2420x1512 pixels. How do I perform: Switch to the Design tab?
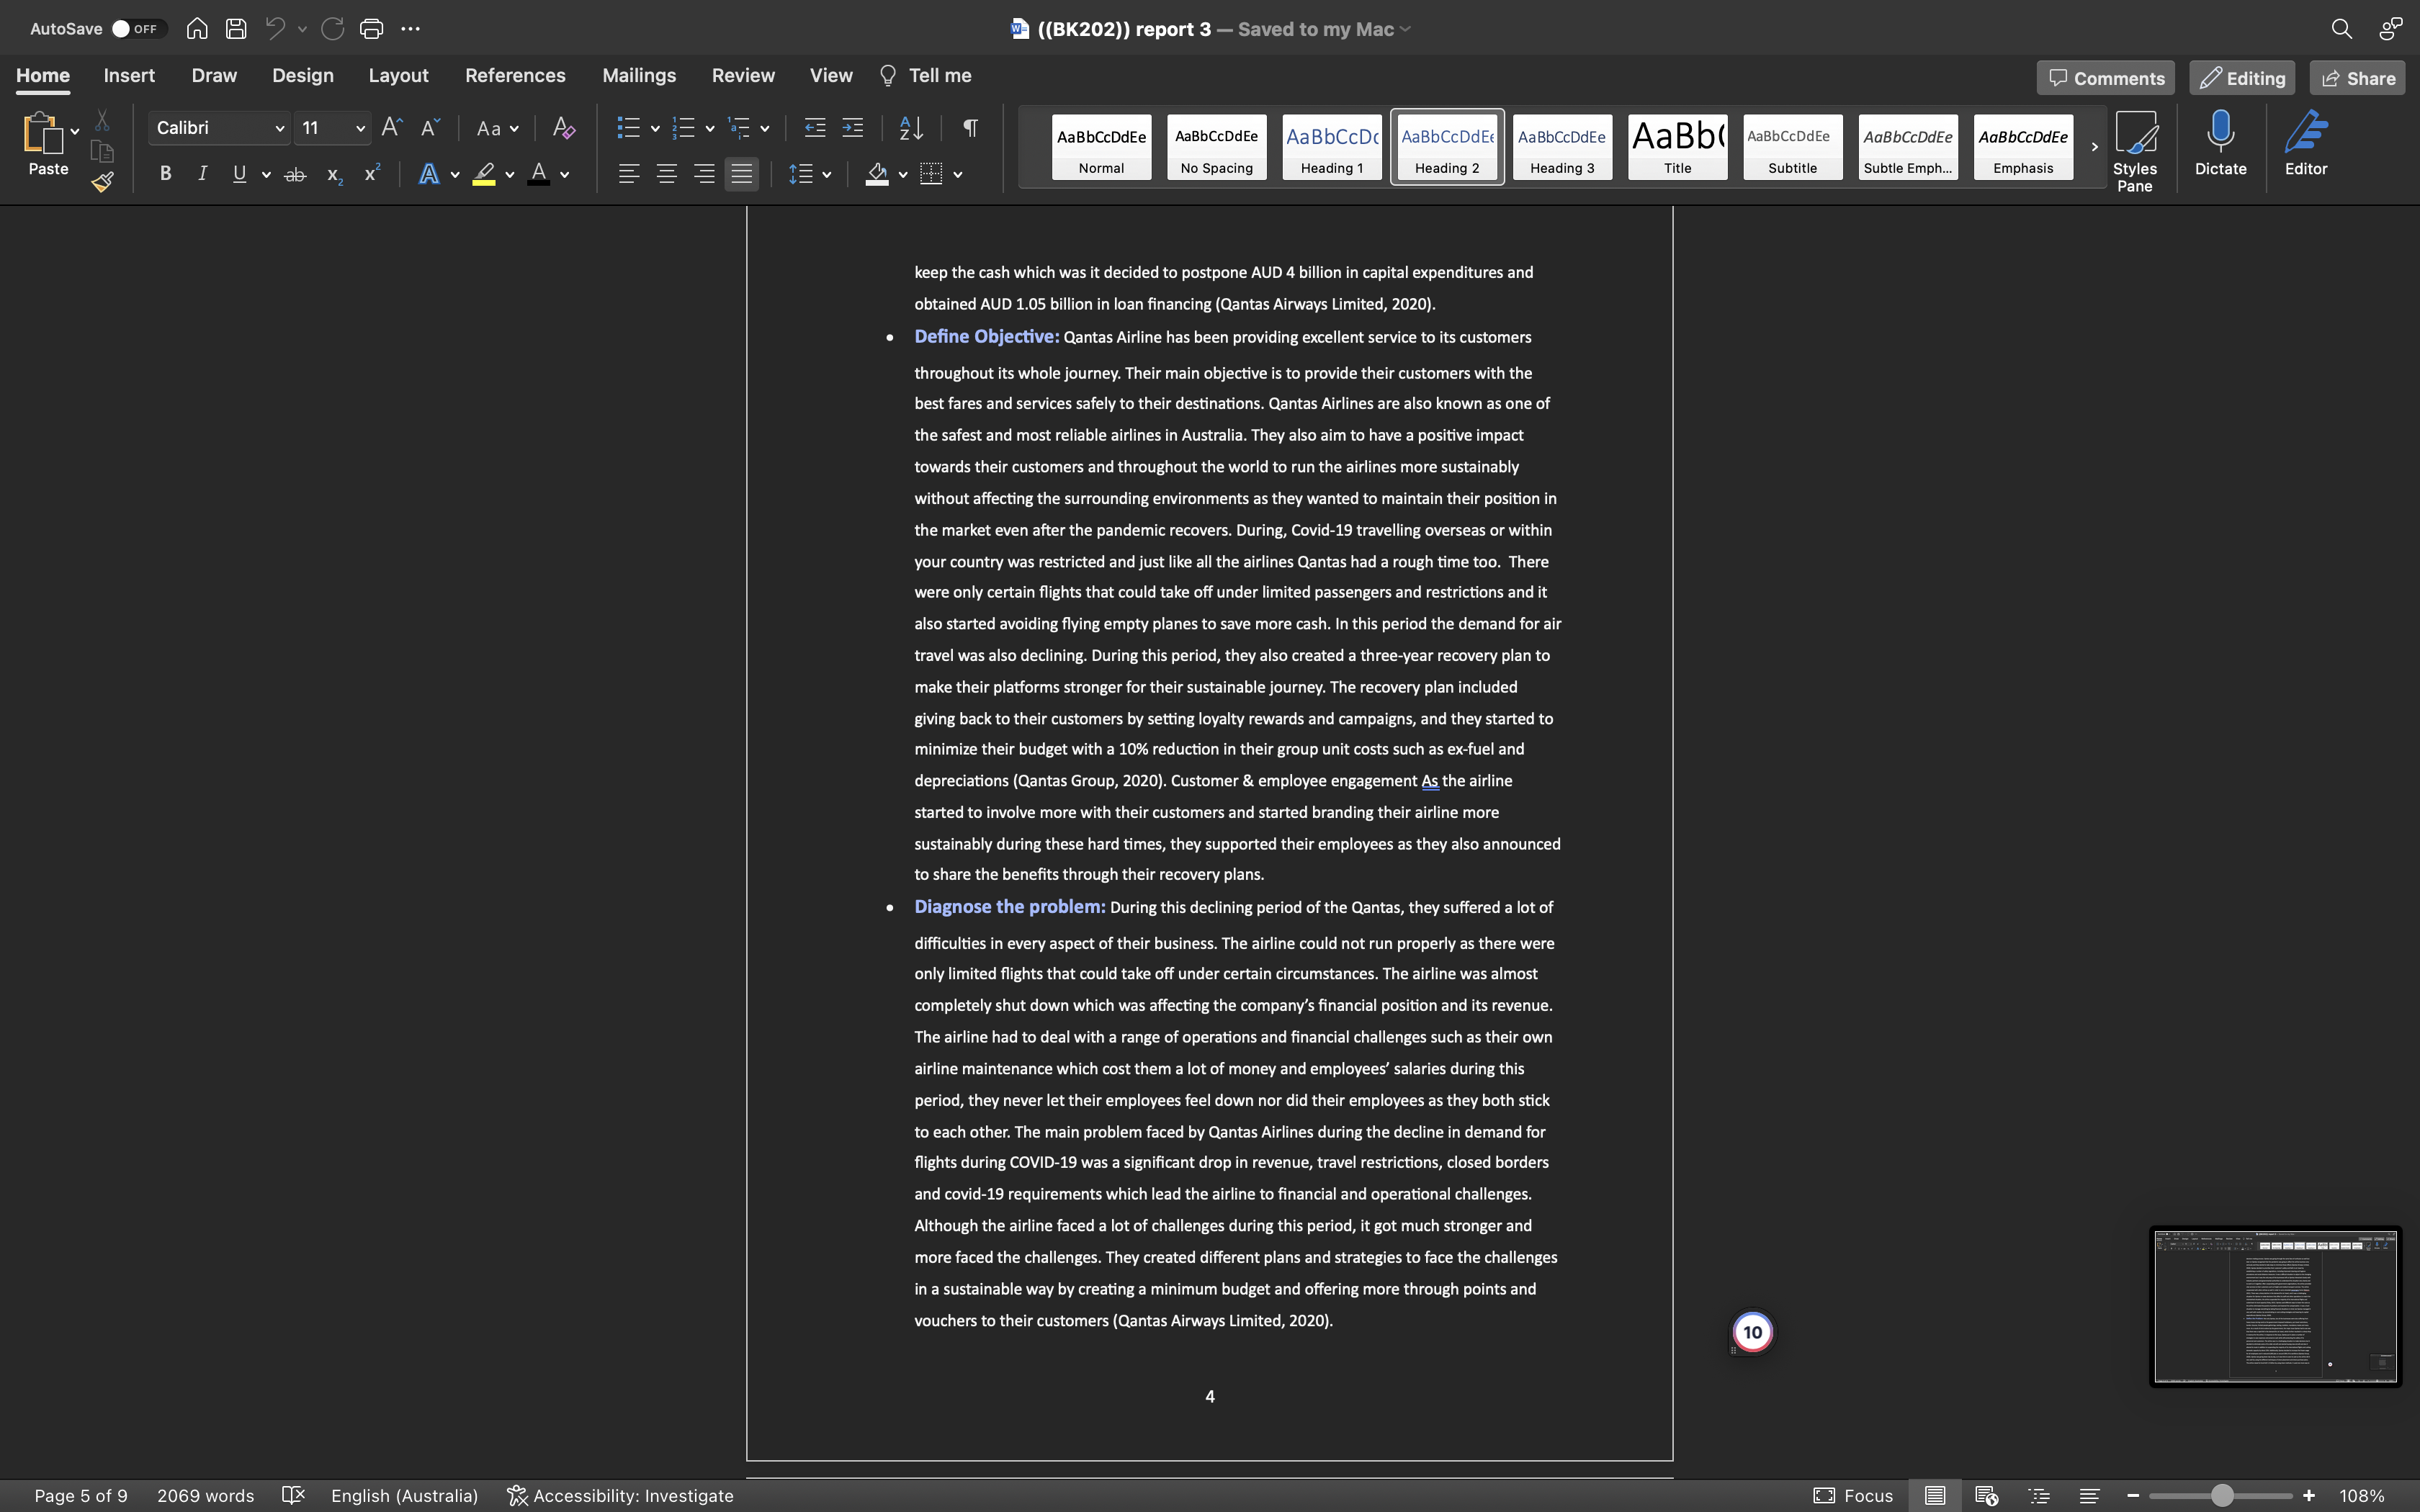(302, 76)
